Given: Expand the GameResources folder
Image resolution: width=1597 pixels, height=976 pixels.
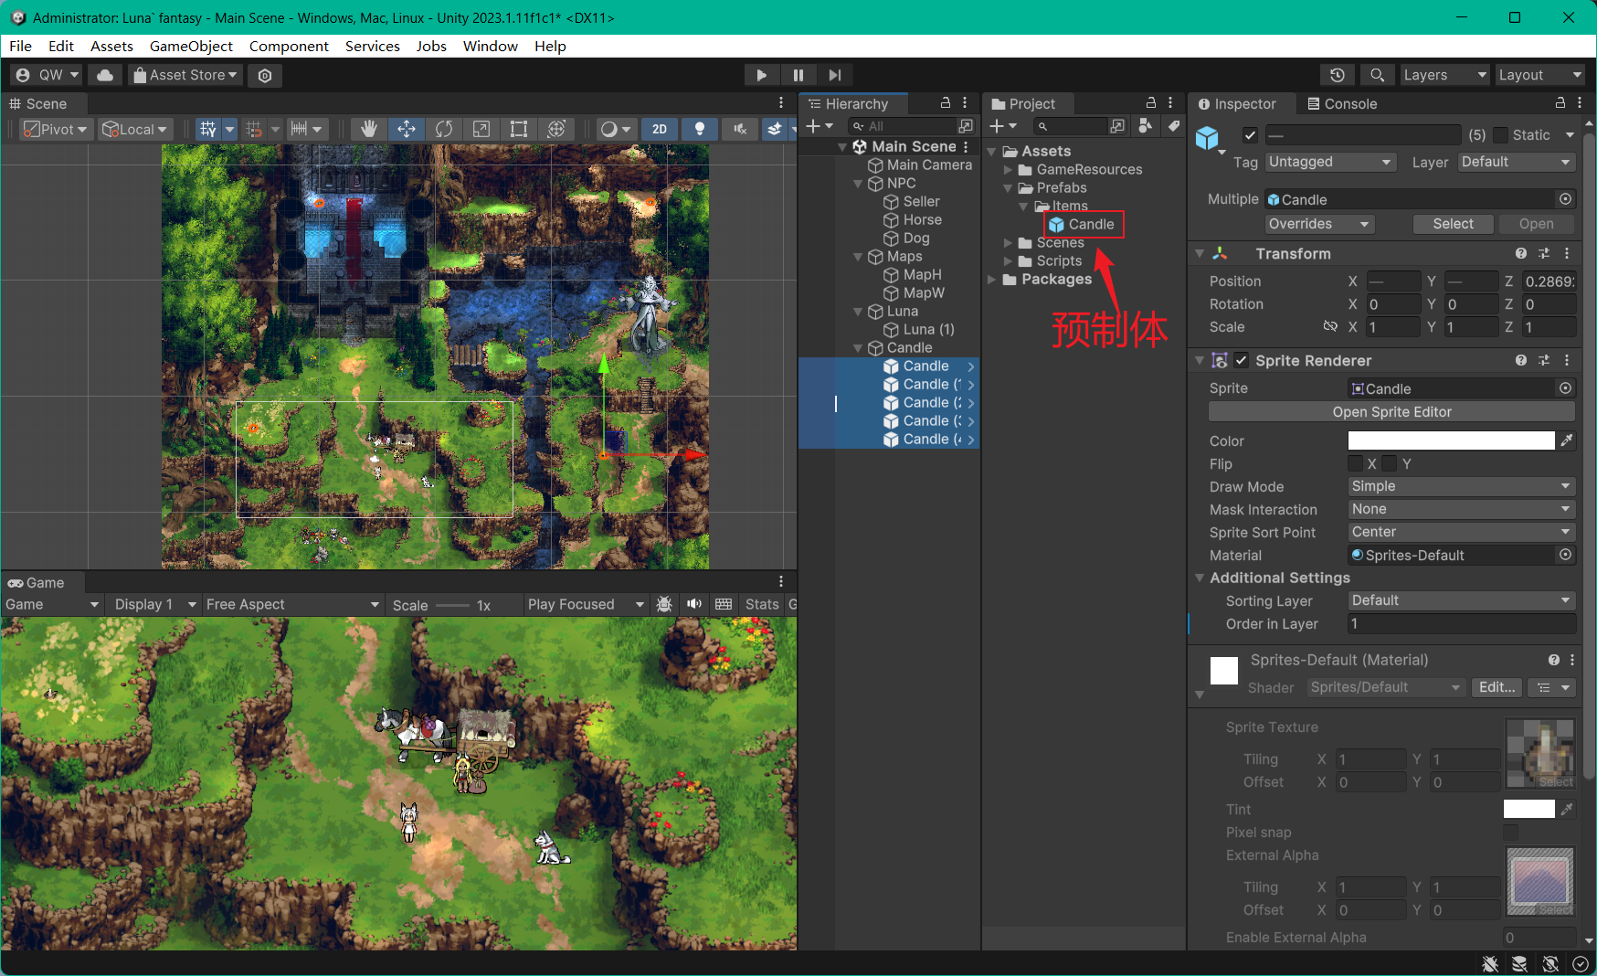Looking at the screenshot, I should point(1008,170).
